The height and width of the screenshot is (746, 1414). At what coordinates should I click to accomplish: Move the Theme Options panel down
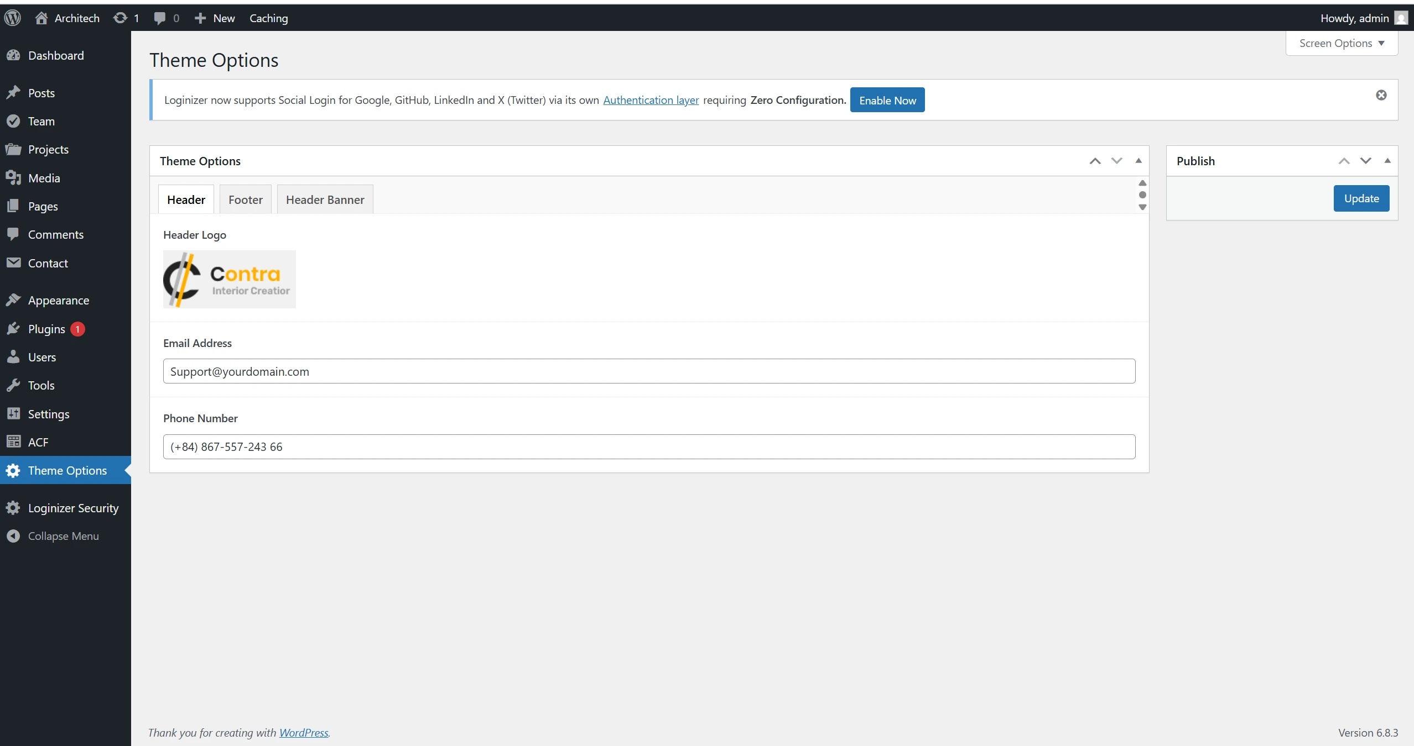1116,161
